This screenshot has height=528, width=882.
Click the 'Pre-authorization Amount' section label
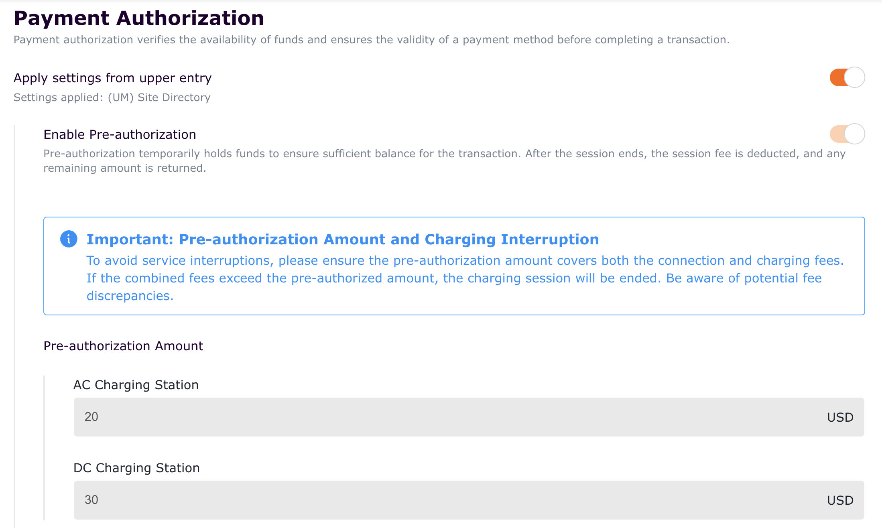123,346
